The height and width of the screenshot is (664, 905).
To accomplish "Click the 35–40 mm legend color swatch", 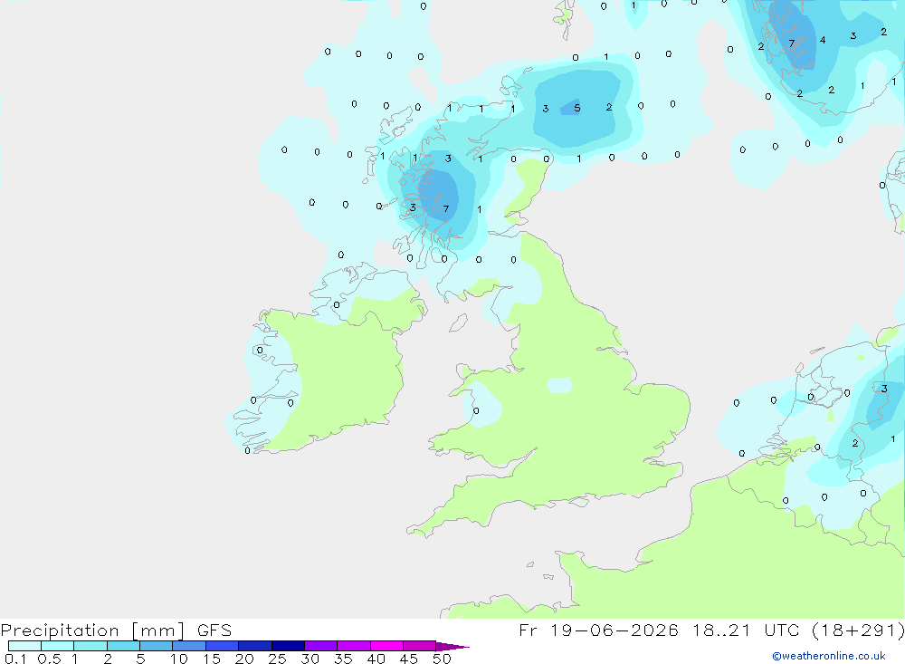I will point(354,646).
